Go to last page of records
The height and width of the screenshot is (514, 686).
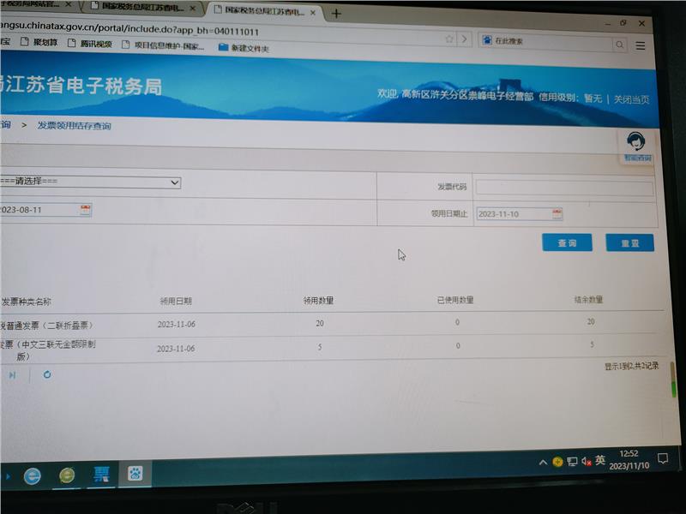click(12, 374)
